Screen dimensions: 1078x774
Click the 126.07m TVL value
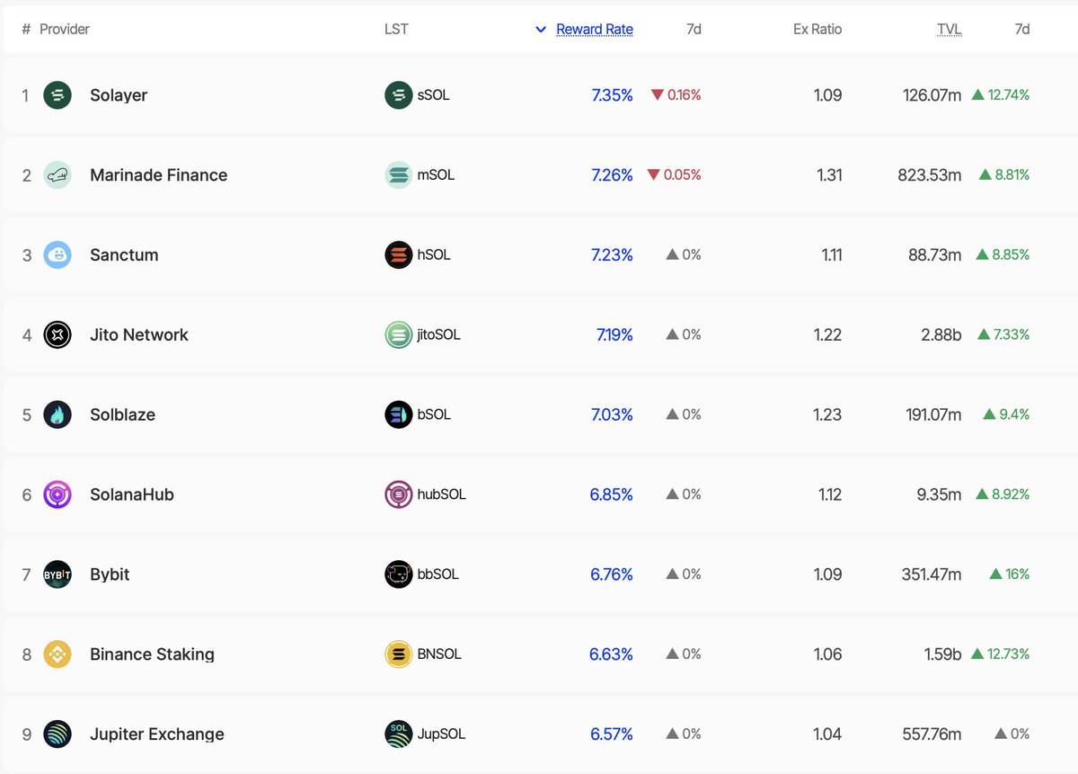point(932,95)
